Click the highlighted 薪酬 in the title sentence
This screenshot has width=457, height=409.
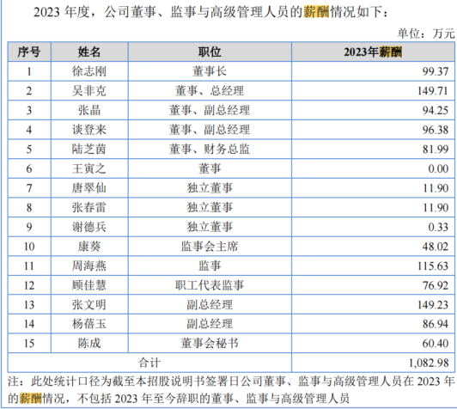pyautogui.click(x=316, y=12)
